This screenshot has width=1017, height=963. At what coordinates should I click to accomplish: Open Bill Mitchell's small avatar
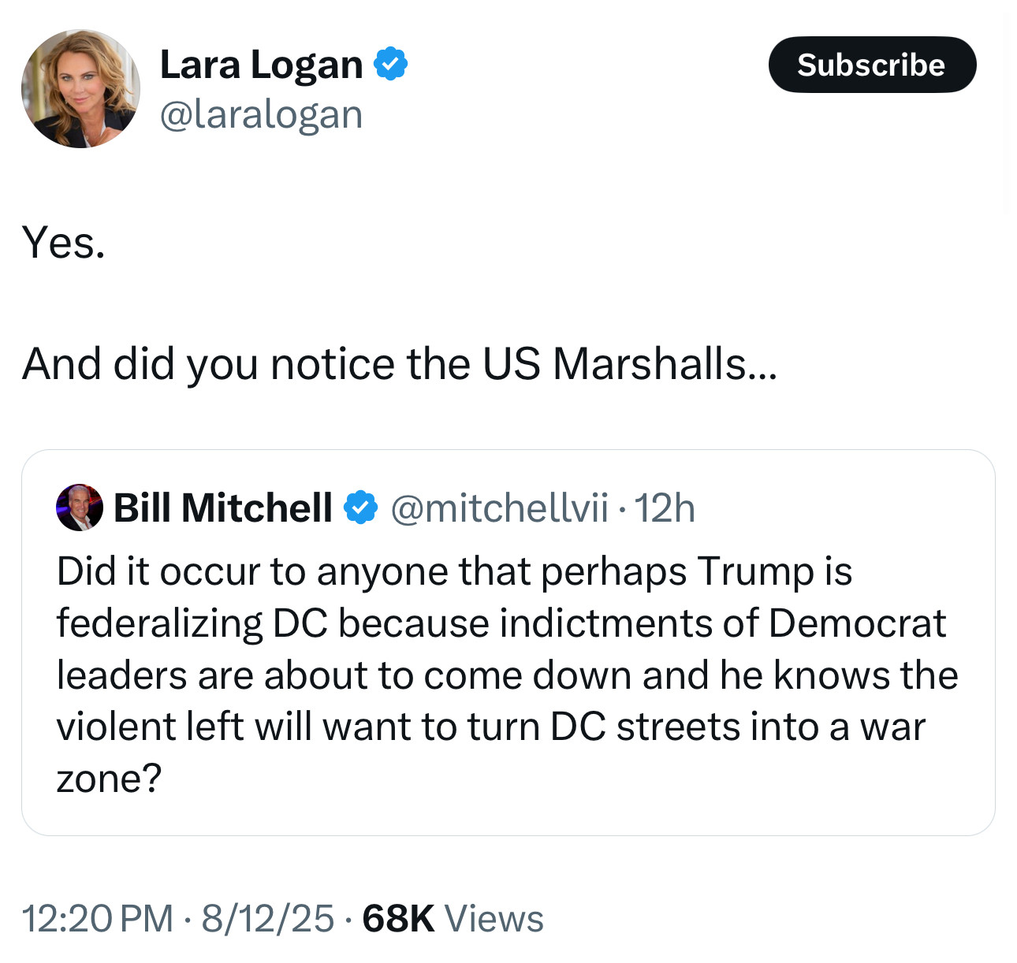tap(80, 508)
